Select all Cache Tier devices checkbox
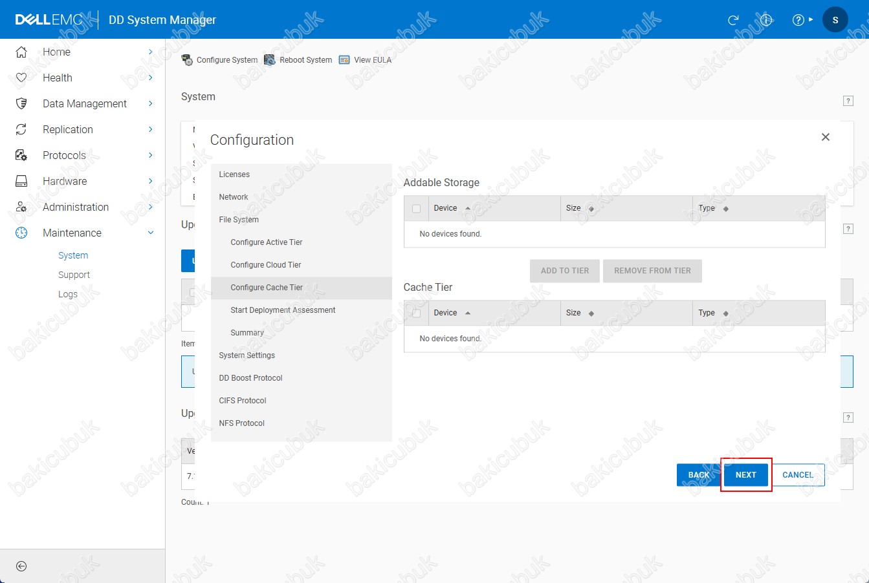Screen dimensions: 869x583 pos(416,313)
